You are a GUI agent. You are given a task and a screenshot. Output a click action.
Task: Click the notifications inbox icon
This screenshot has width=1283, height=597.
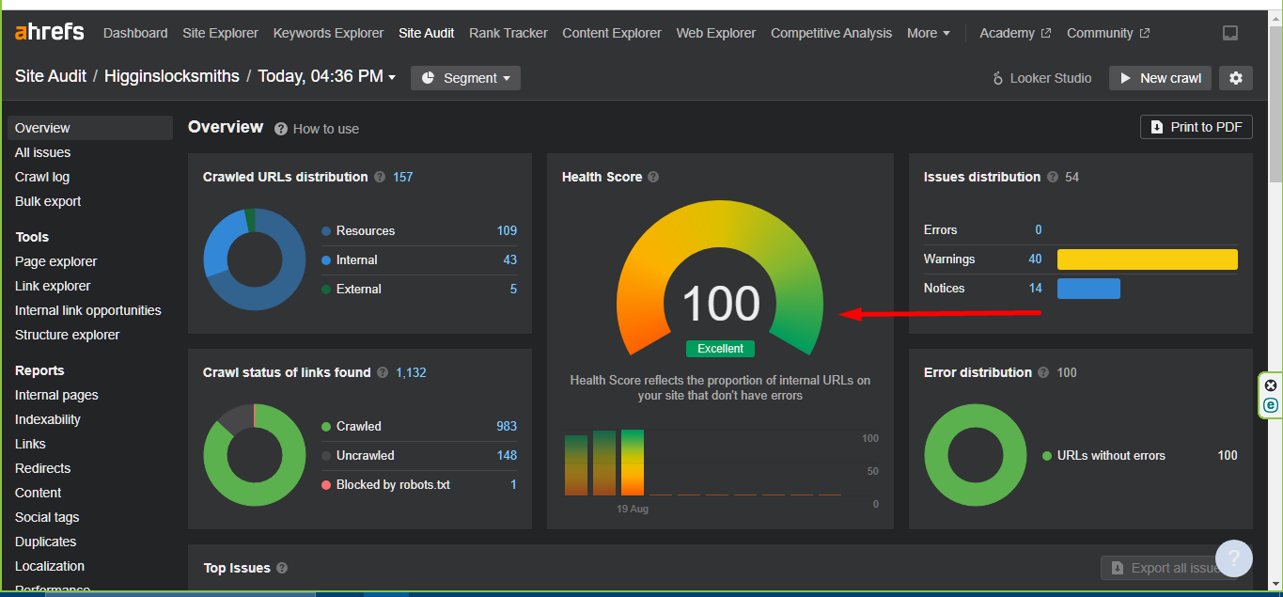point(1230,33)
